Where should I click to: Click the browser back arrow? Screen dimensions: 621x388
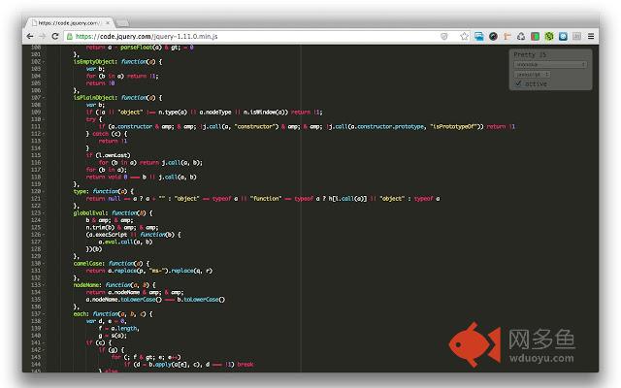tap(31, 36)
